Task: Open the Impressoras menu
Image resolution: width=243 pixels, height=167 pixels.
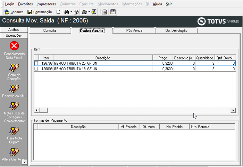Action: click(x=46, y=4)
